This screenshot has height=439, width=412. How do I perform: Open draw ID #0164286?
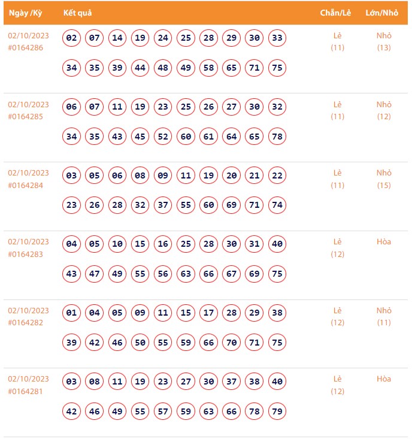[26, 48]
